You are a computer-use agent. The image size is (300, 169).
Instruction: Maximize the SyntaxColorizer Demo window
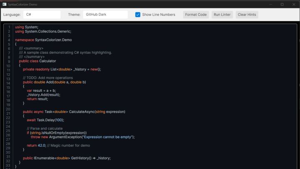[x=282, y=4]
